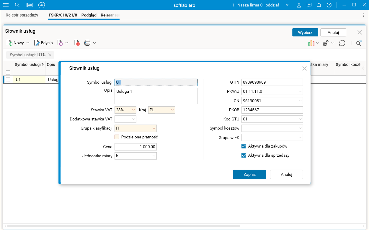369x230 pixels.
Task: Check the select-all header checkbox
Action: point(8,72)
